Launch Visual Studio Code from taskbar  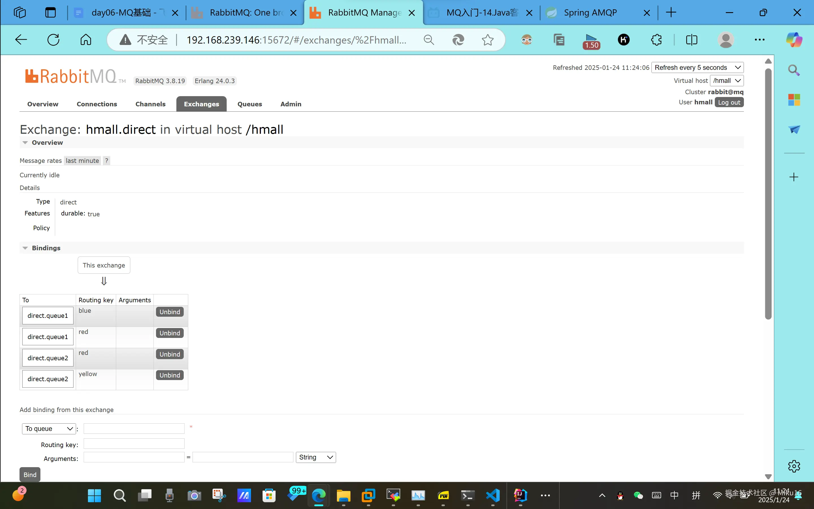pyautogui.click(x=493, y=495)
